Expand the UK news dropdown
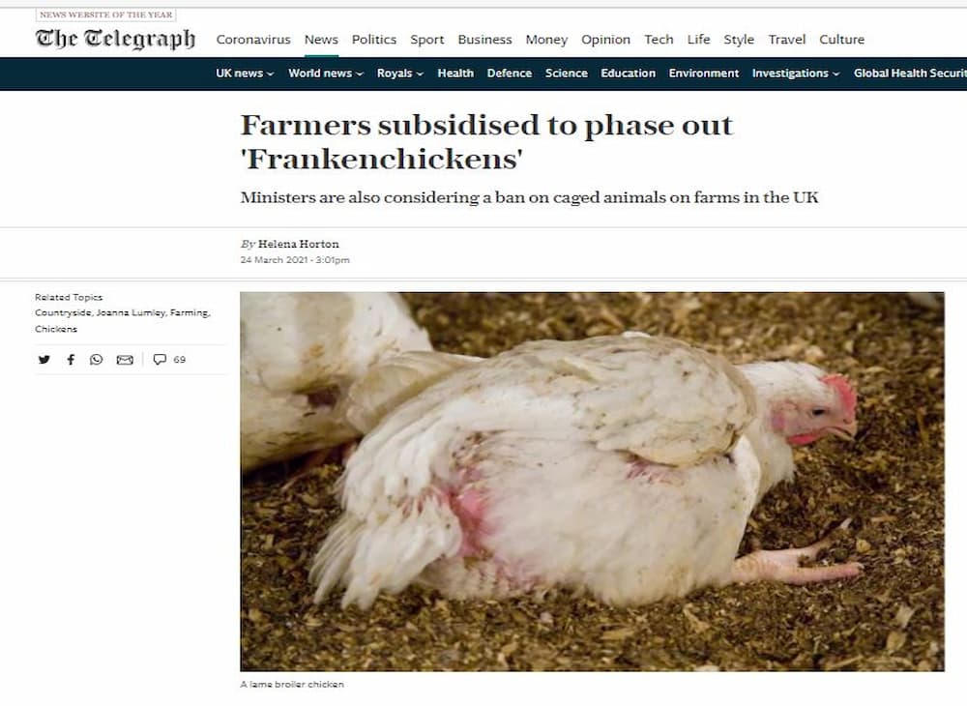This screenshot has height=706, width=967. coord(245,74)
